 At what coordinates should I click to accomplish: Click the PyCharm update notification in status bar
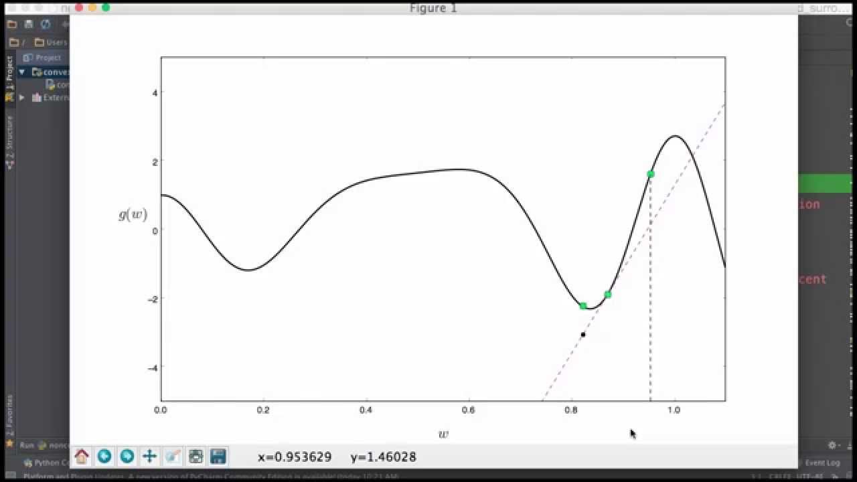click(211, 477)
